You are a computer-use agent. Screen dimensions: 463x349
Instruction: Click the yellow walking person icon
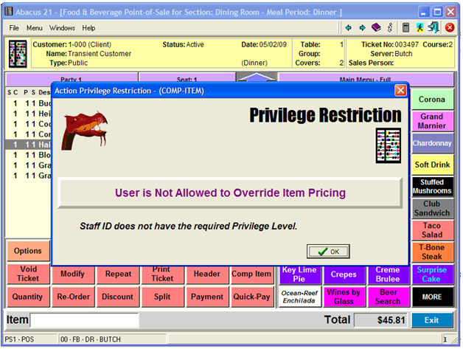pyautogui.click(x=420, y=28)
